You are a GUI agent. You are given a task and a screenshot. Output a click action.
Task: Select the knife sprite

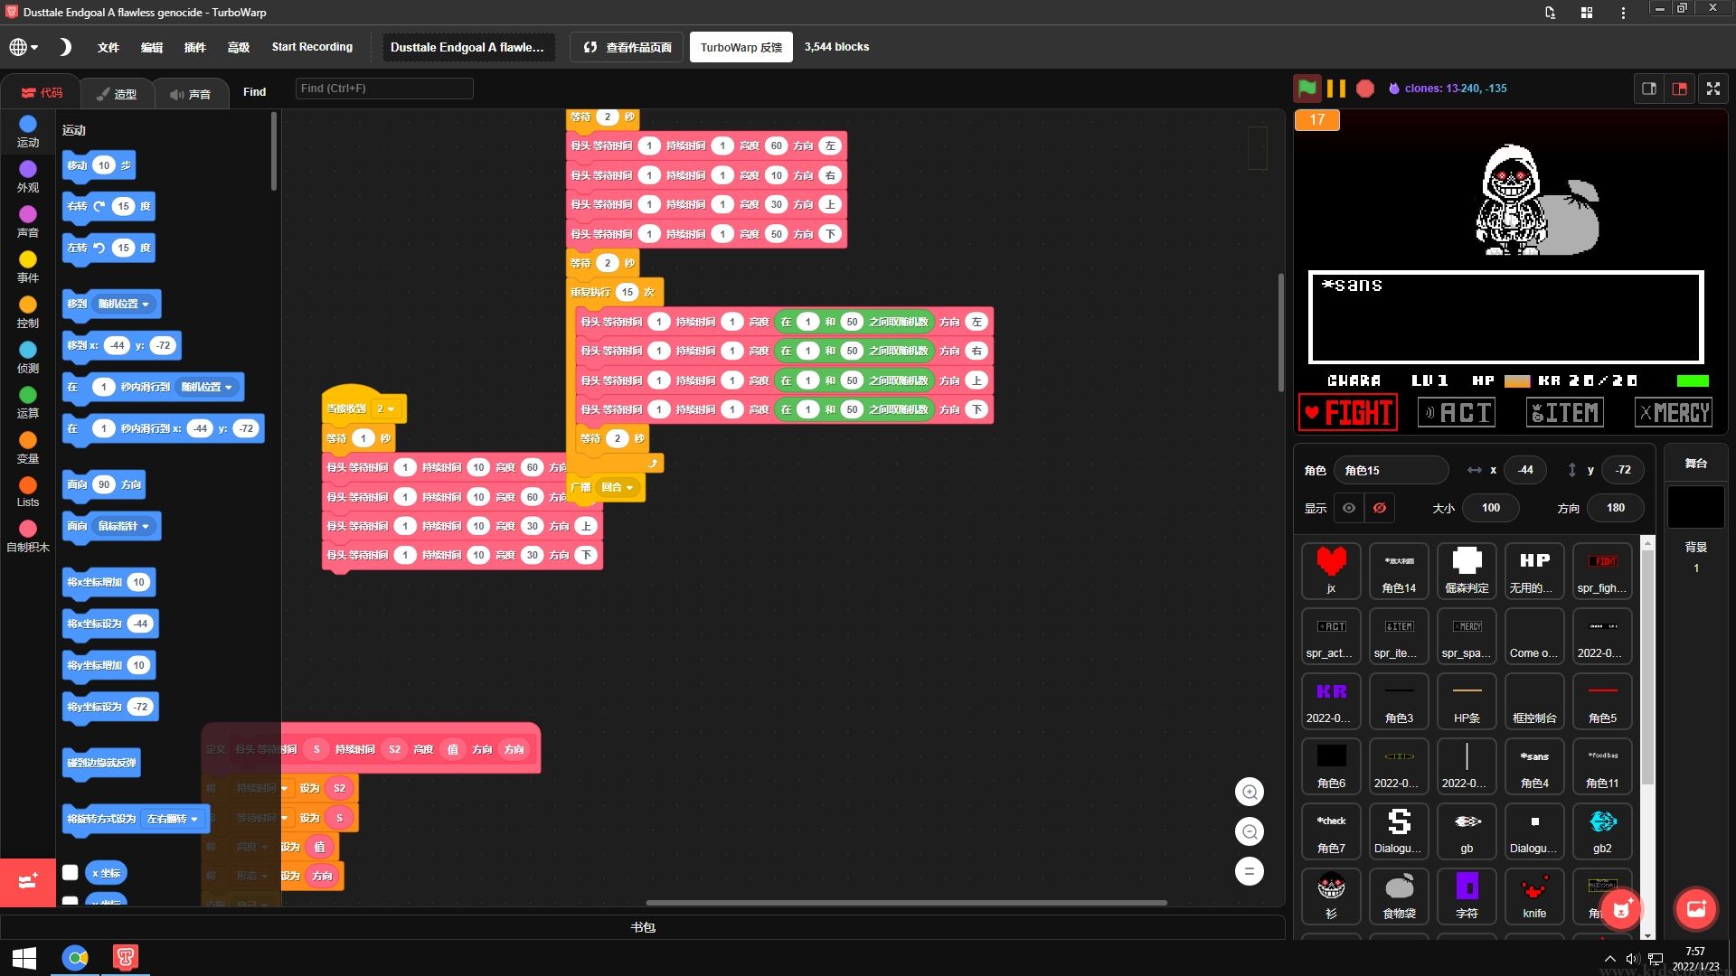tap(1534, 896)
